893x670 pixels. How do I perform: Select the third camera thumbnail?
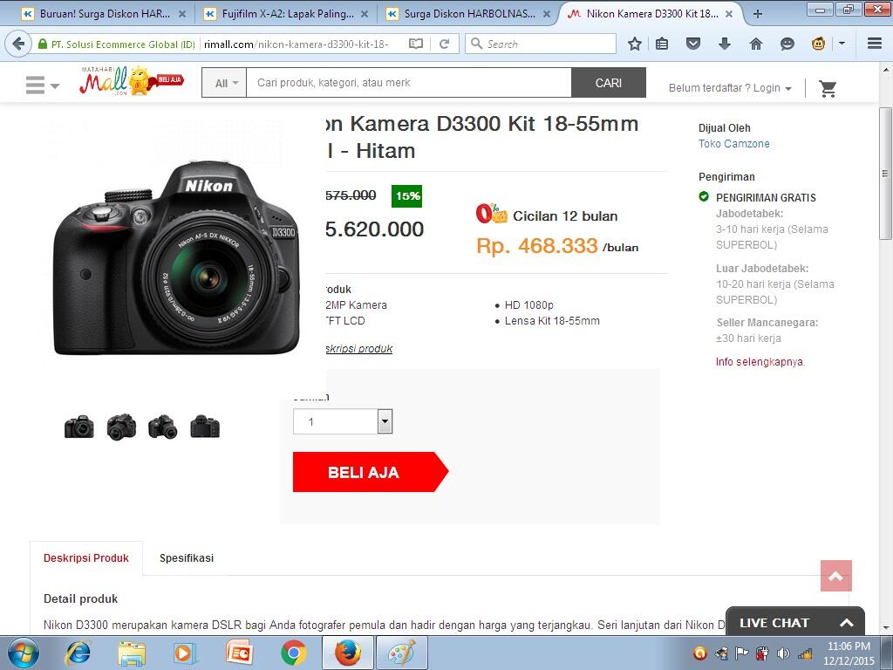(163, 426)
